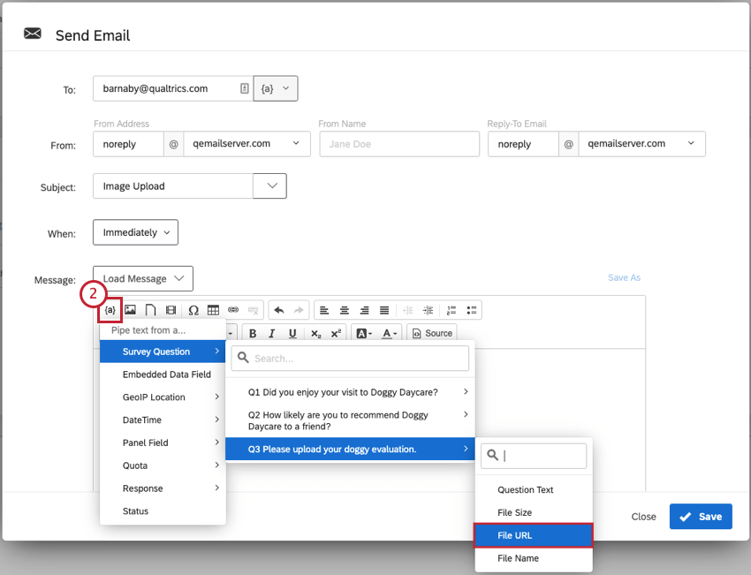Toggle underline formatting
This screenshot has width=751, height=575.
pyautogui.click(x=292, y=332)
